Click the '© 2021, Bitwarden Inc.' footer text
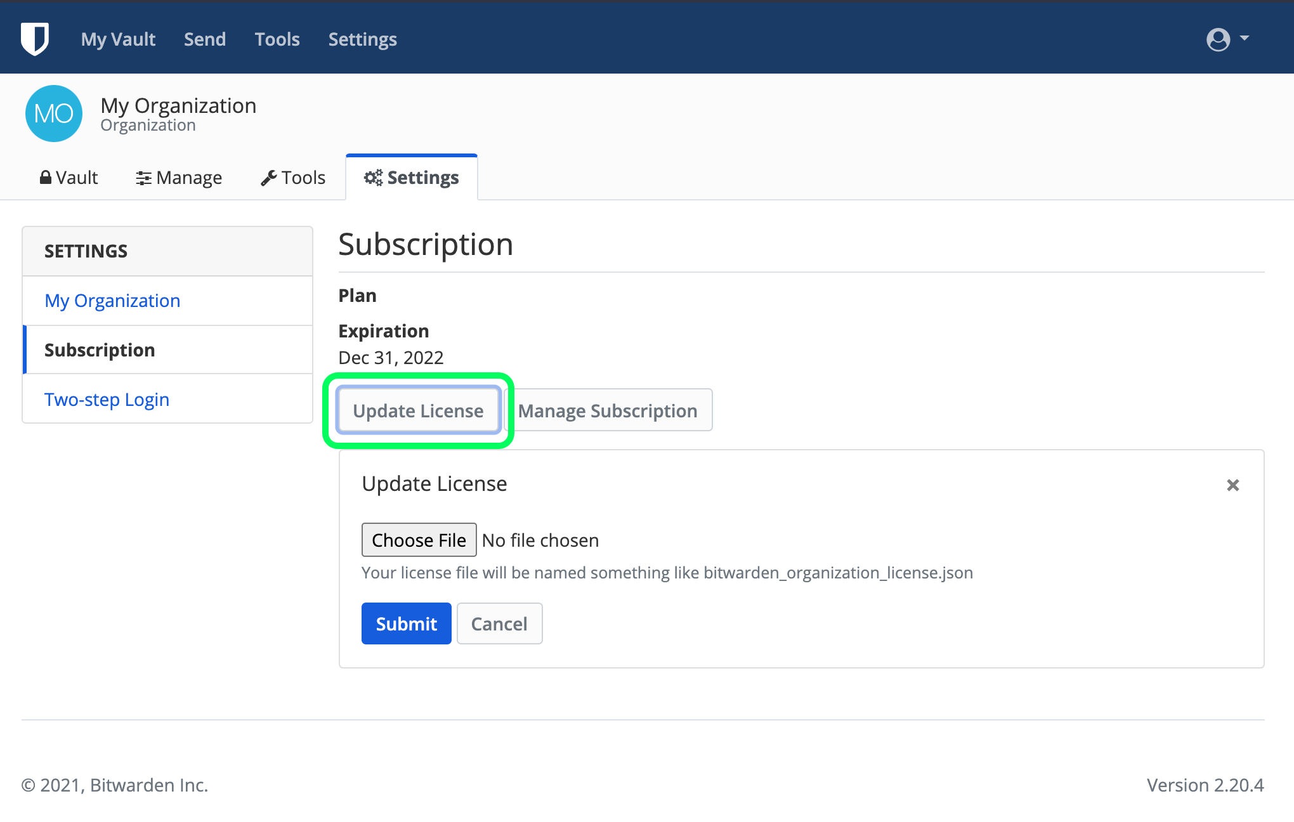Viewport: 1294px width, 822px height. click(x=115, y=785)
